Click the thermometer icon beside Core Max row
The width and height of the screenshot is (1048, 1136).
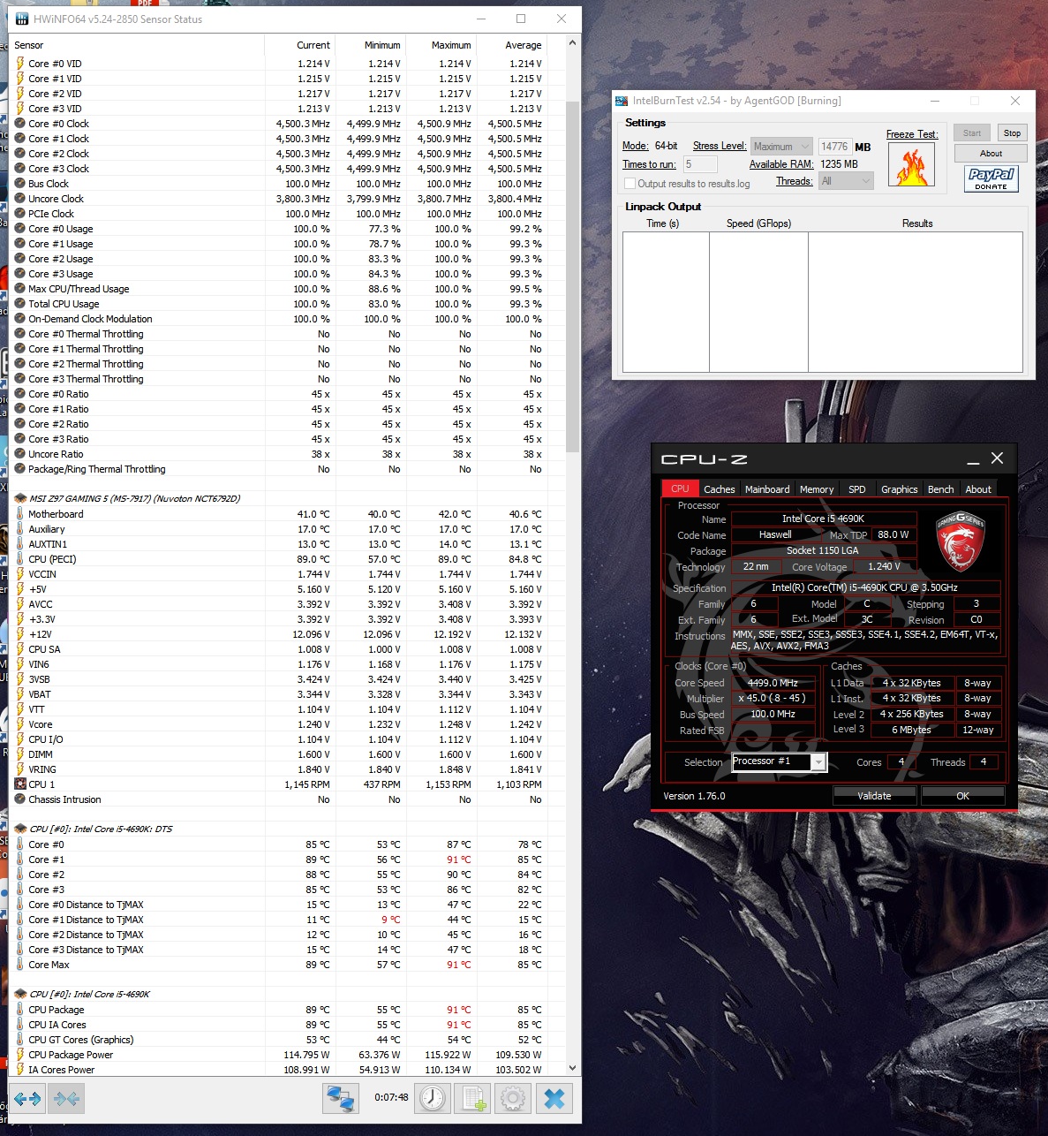pyautogui.click(x=19, y=965)
